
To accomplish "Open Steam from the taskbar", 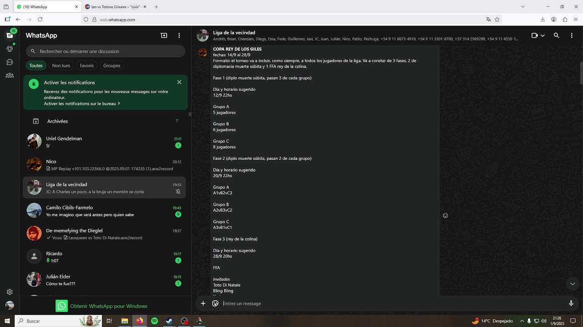I will (x=169, y=321).
